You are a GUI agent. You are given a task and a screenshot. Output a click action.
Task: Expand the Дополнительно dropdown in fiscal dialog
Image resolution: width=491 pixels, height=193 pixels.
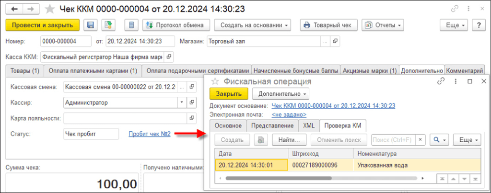coord(281,94)
